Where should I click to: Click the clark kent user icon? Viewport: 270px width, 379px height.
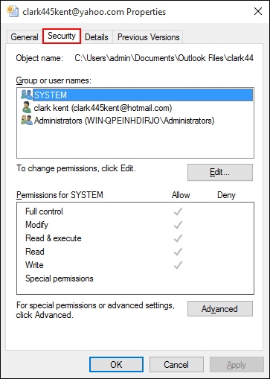(x=26, y=107)
